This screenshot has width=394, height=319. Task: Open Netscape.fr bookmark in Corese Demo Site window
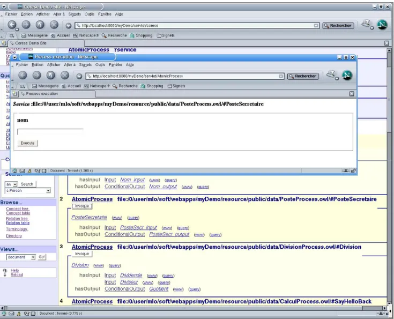[86, 35]
